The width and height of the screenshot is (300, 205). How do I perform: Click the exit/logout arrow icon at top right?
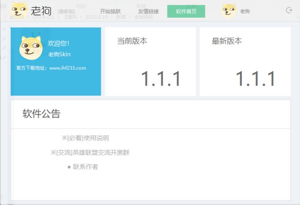point(288,10)
